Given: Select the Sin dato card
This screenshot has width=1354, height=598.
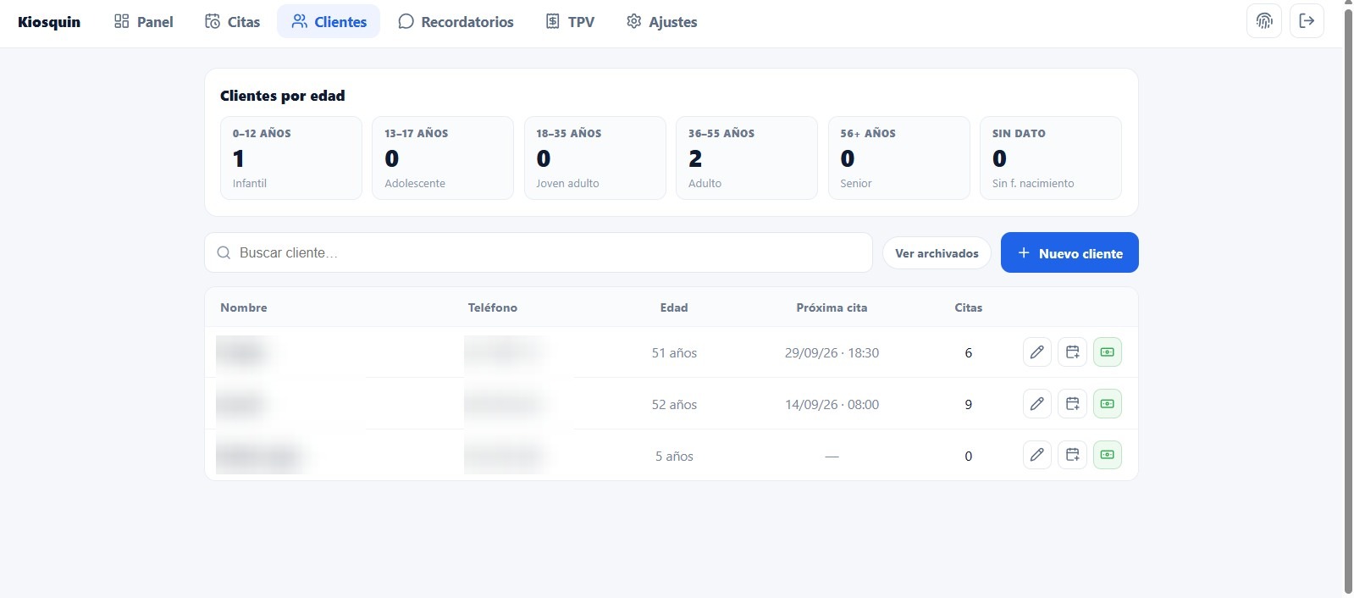Looking at the screenshot, I should pos(1051,158).
